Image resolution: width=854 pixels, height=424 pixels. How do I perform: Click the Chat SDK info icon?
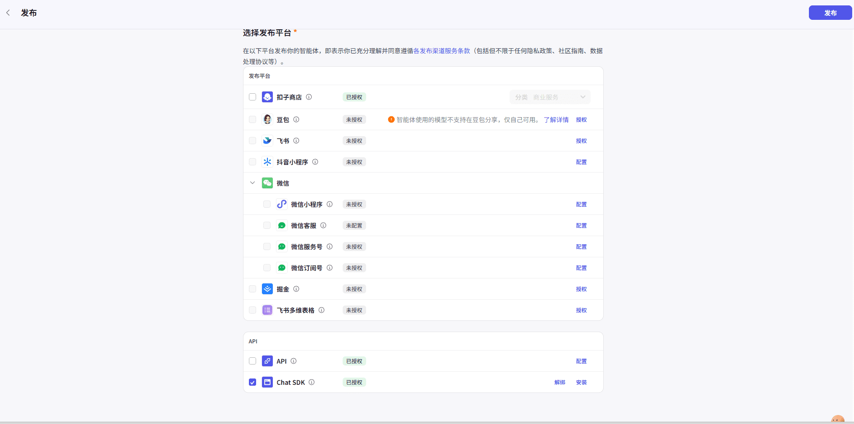(x=312, y=382)
